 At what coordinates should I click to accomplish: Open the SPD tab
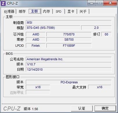tap(59, 12)
